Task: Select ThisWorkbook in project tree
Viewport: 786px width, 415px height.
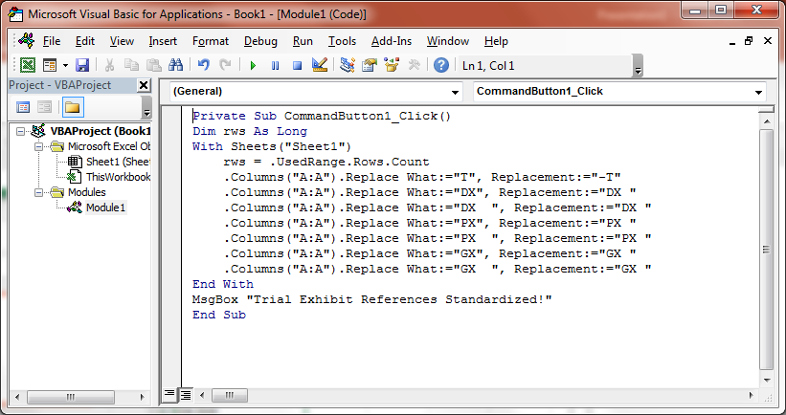Action: (119, 177)
